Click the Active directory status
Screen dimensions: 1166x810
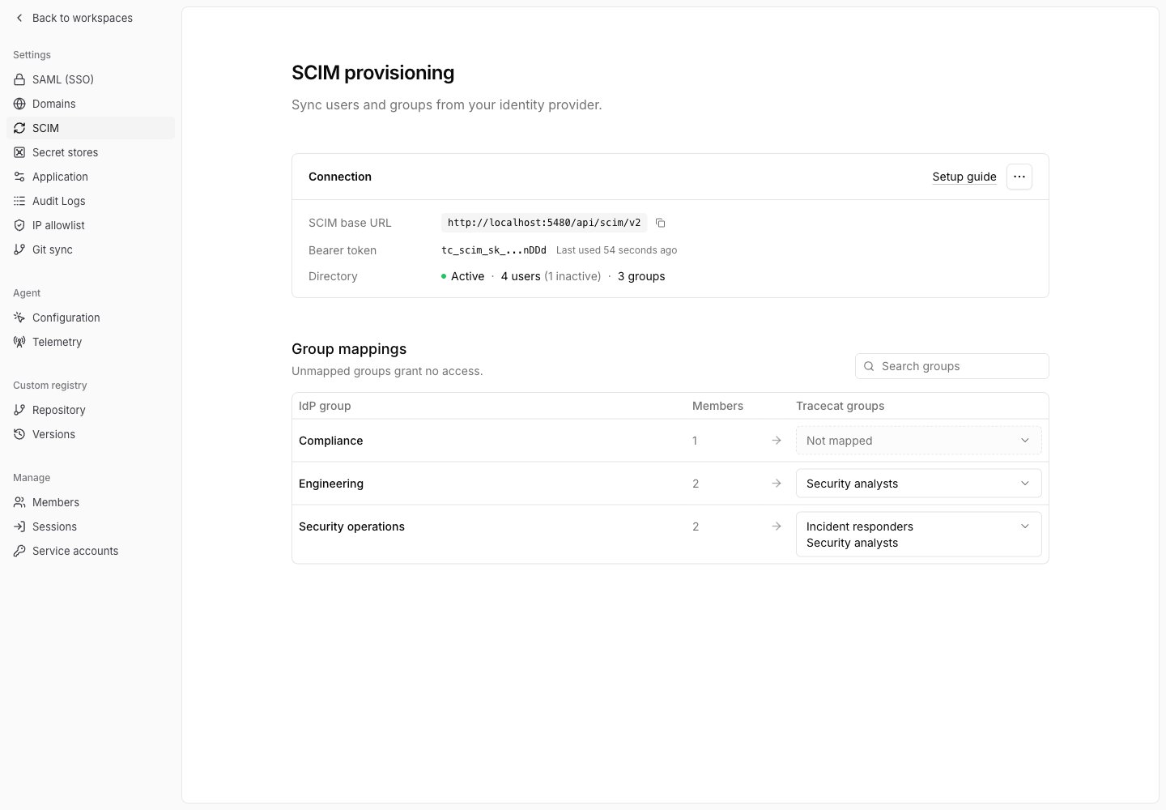[x=462, y=276]
